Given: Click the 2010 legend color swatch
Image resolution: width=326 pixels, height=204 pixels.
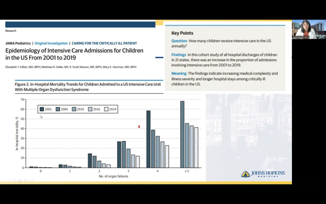Looking at the screenshot, I should [x=74, y=109].
